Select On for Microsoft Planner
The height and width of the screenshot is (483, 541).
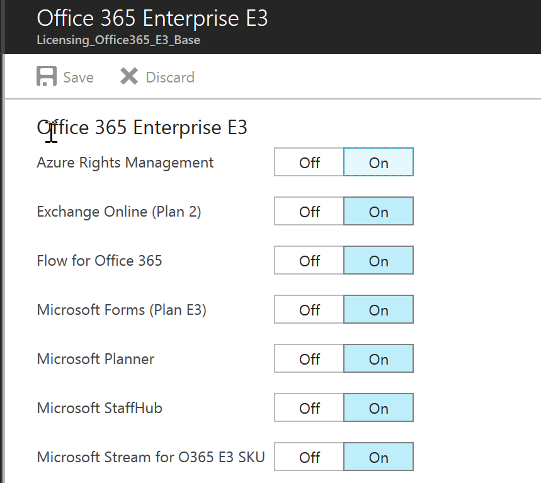click(x=378, y=358)
